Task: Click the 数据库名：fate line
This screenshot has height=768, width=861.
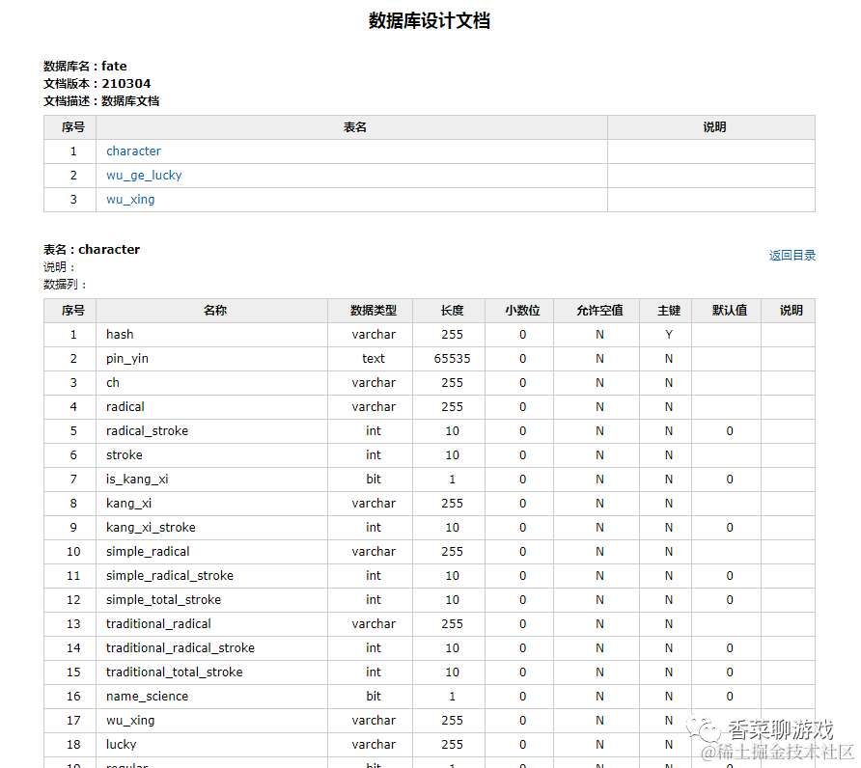Action: 85,66
